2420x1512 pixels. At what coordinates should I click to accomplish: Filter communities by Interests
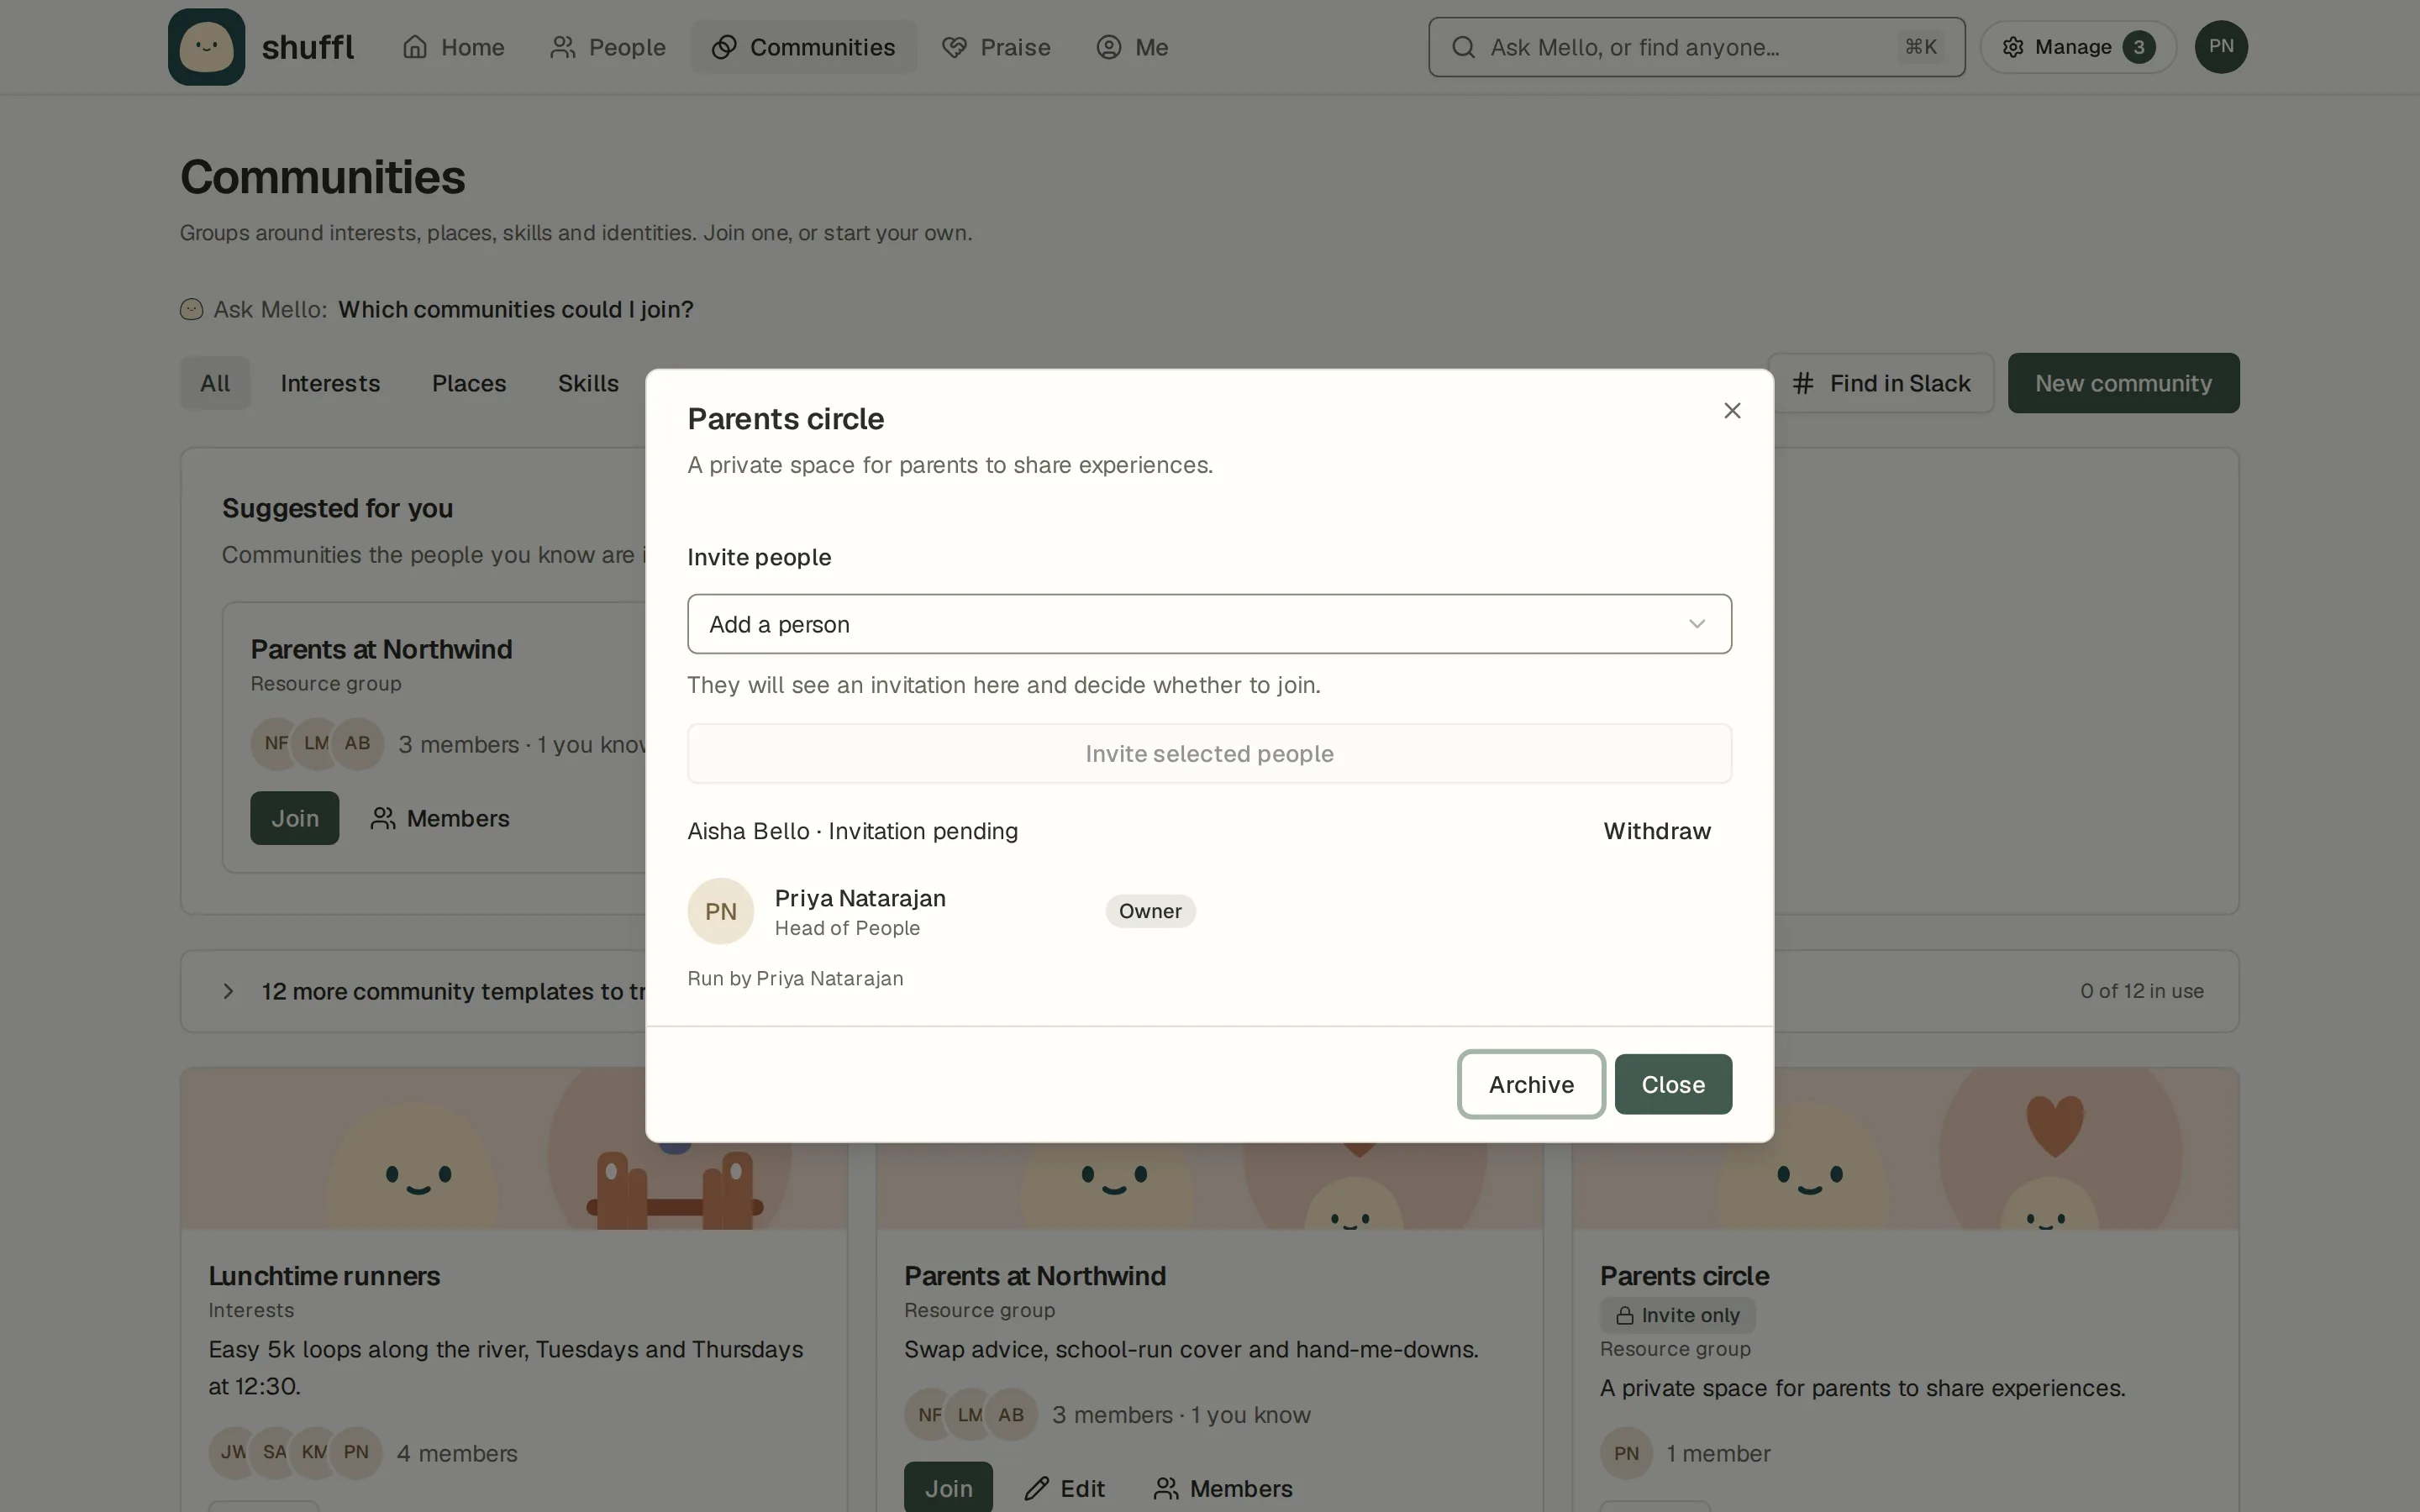coord(330,383)
